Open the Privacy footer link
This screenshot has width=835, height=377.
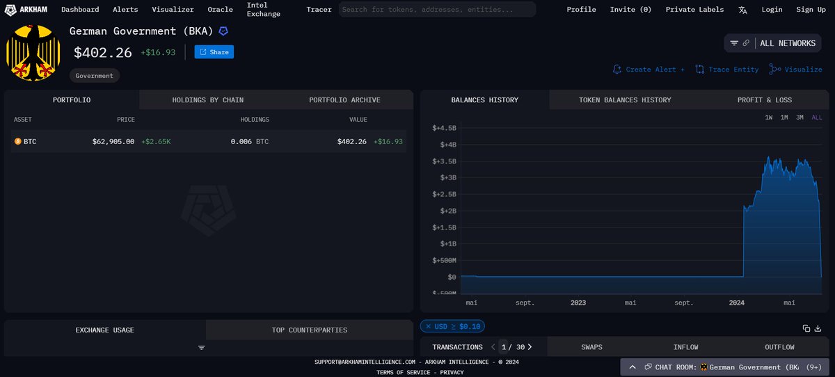click(x=452, y=372)
